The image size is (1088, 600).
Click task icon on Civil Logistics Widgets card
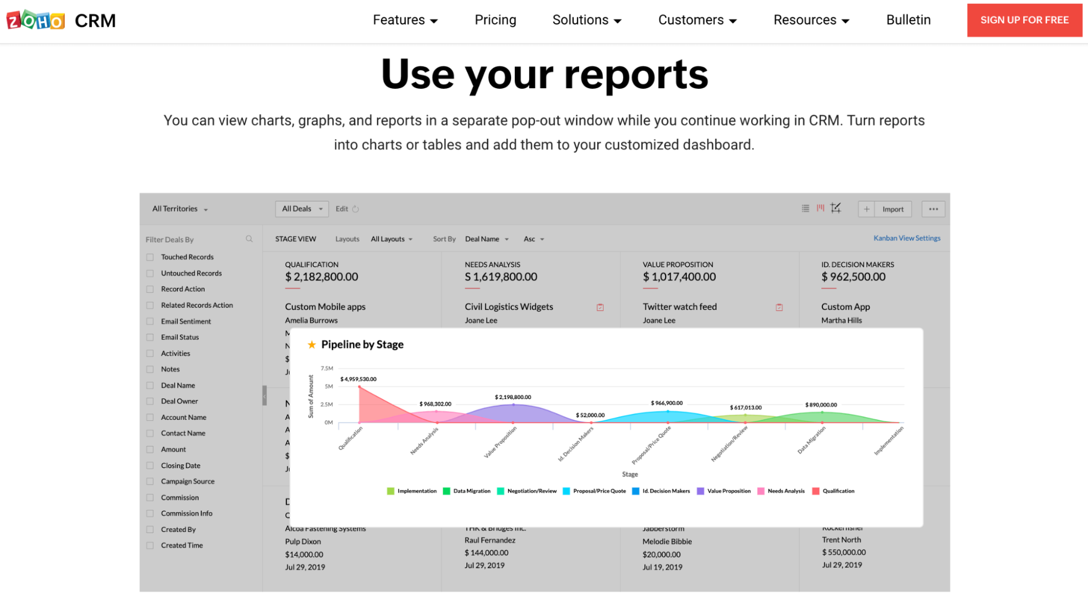pos(600,307)
